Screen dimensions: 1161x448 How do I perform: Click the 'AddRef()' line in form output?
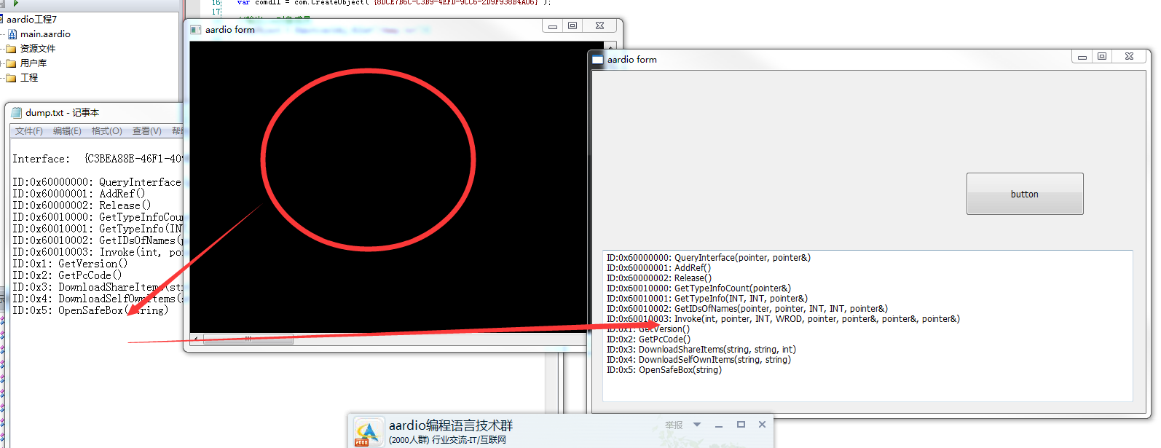pos(659,268)
